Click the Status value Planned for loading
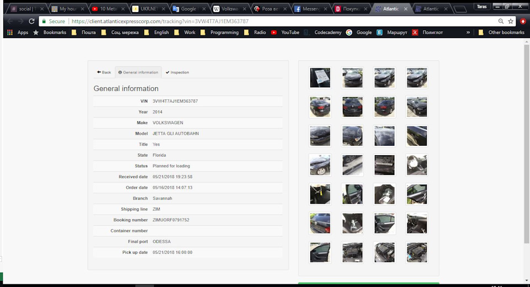The image size is (530, 287). (x=171, y=166)
